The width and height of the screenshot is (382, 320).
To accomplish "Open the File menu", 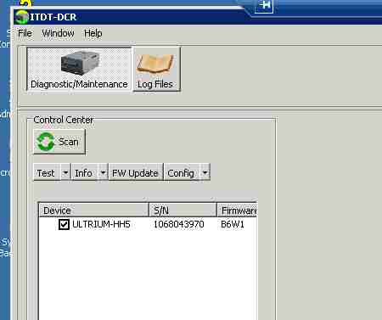I will pos(25,33).
